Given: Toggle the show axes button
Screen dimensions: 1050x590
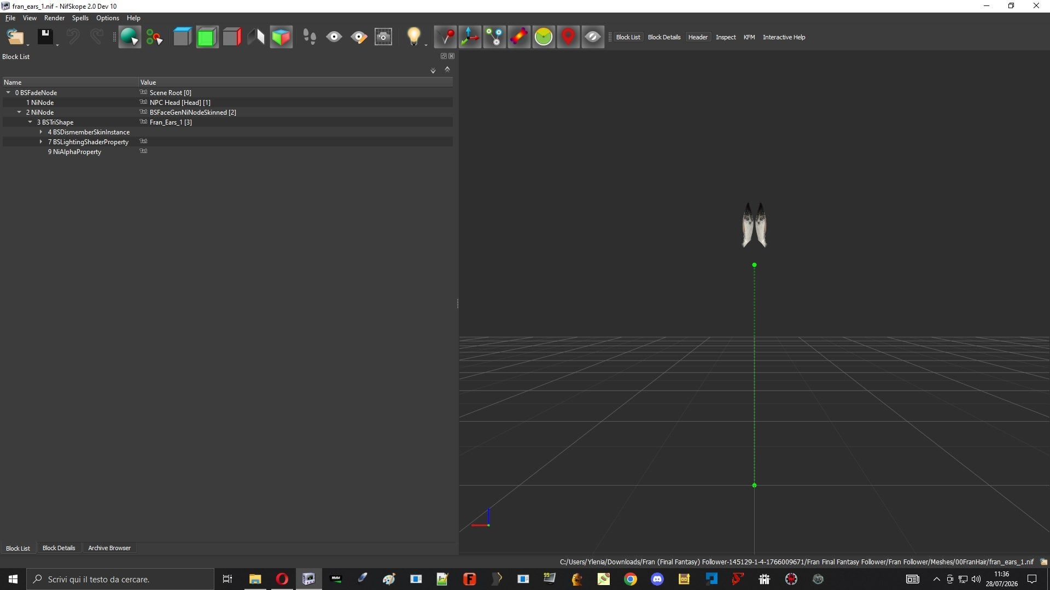Looking at the screenshot, I should pyautogui.click(x=470, y=37).
